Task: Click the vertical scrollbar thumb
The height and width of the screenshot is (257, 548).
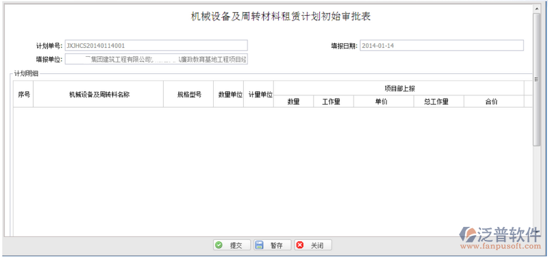Action: pos(536,79)
